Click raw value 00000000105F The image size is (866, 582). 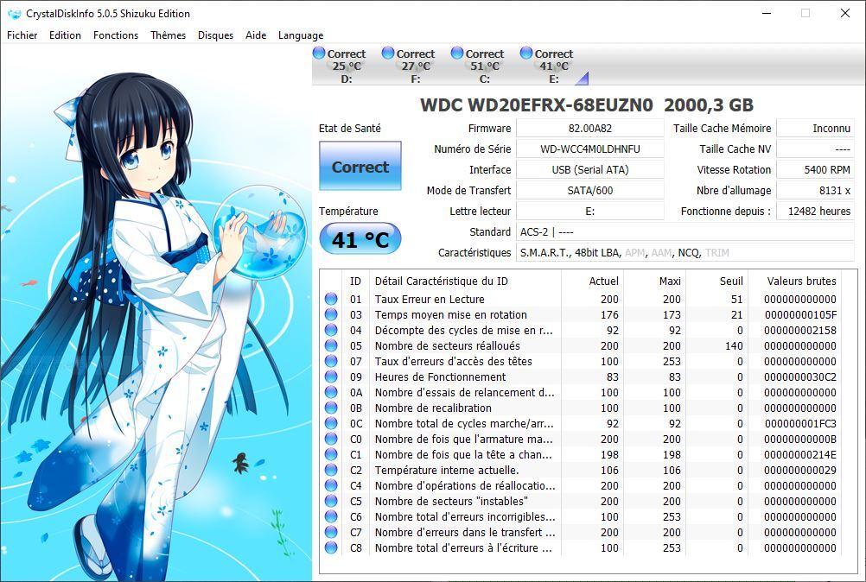800,314
